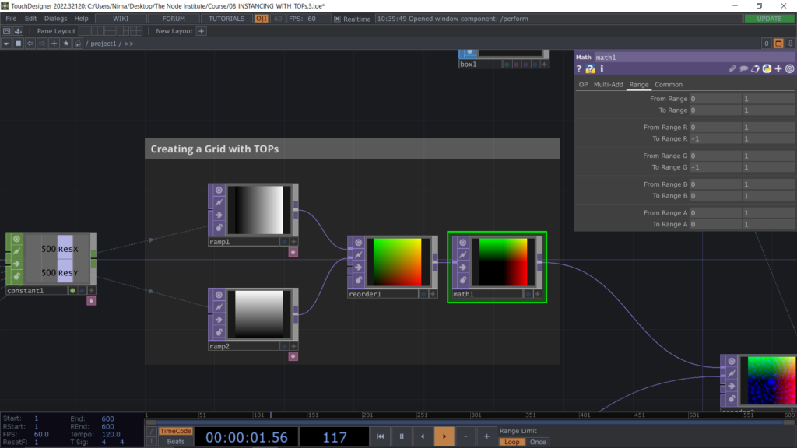This screenshot has height=448, width=797.
Task: Click the anchor icon next to Pane Layout
Action: coord(19,31)
